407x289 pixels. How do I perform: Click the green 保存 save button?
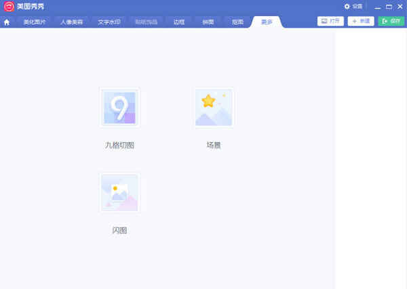pos(391,21)
